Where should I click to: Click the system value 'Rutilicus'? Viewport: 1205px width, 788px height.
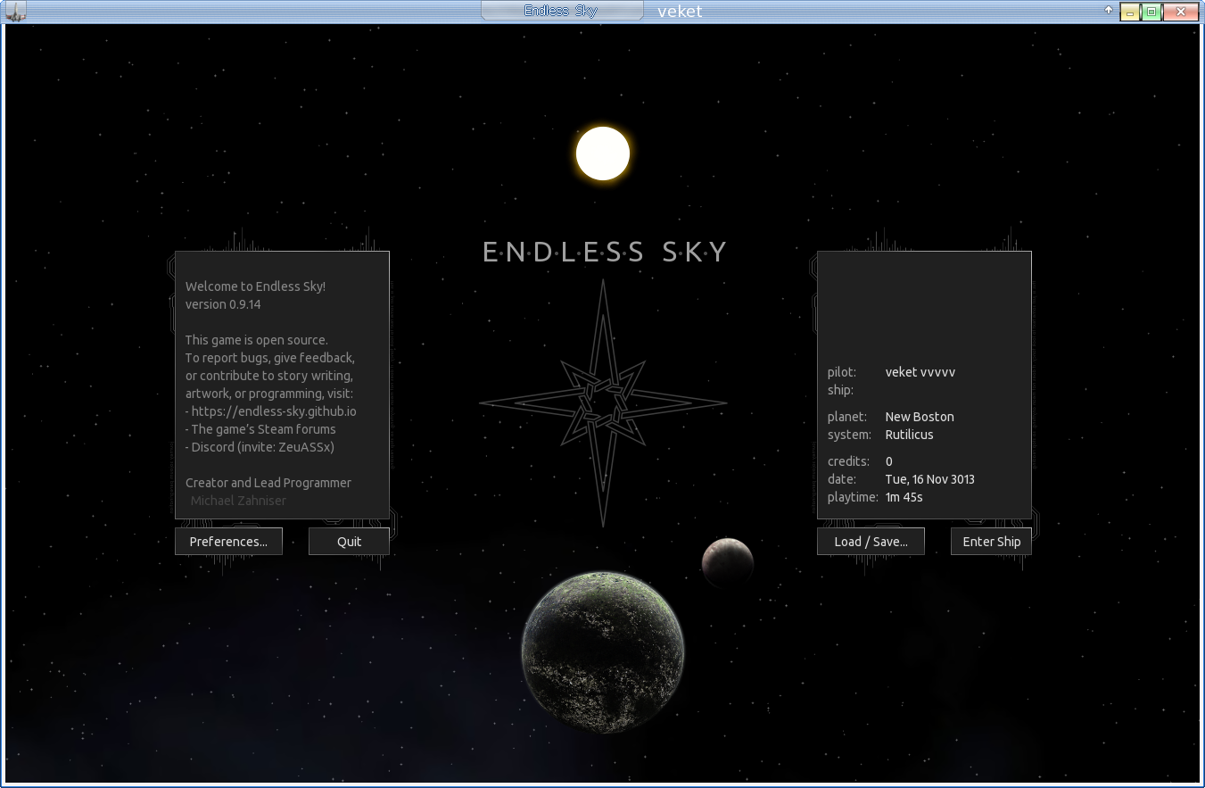909,435
